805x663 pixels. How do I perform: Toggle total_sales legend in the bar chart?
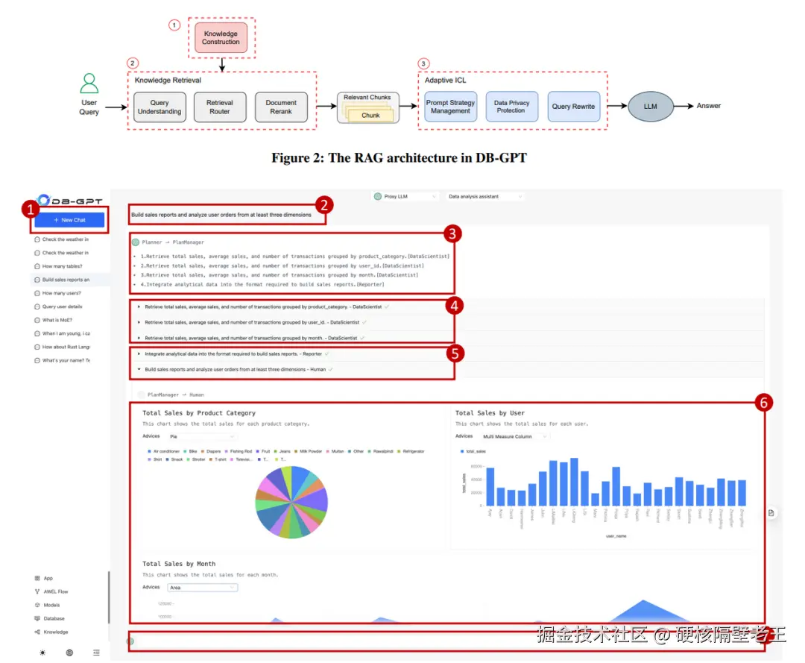pyautogui.click(x=473, y=451)
